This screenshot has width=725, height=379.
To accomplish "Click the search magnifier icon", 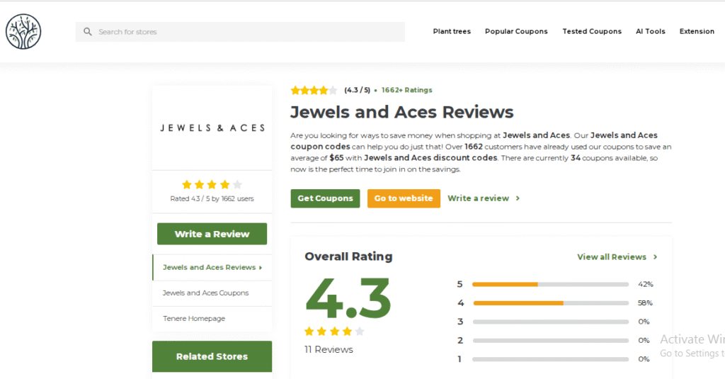I will tap(88, 32).
